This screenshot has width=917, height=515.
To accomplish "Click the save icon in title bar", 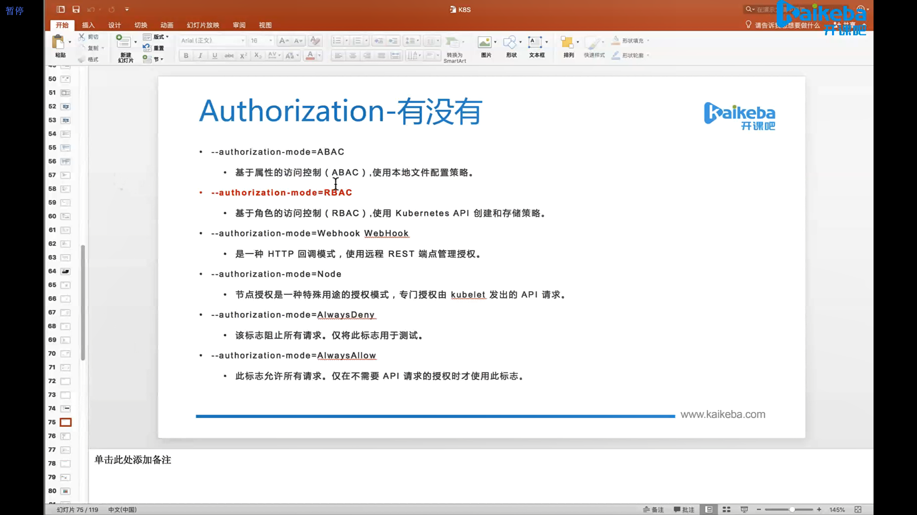I will pos(76,9).
